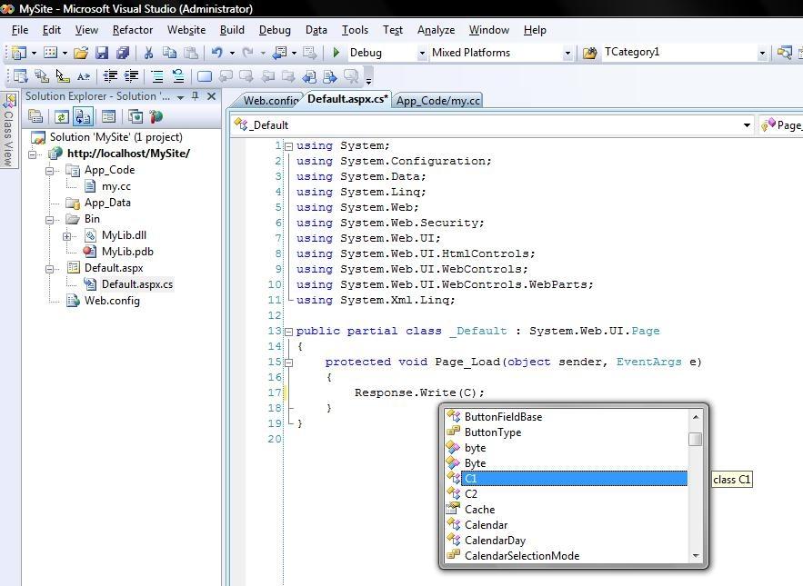Save the current file with the floppy icon
Image resolution: width=803 pixels, height=586 pixels.
point(102,52)
